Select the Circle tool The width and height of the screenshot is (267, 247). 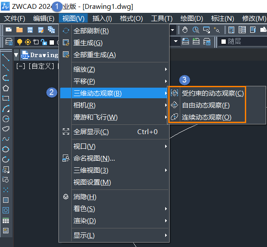6,119
